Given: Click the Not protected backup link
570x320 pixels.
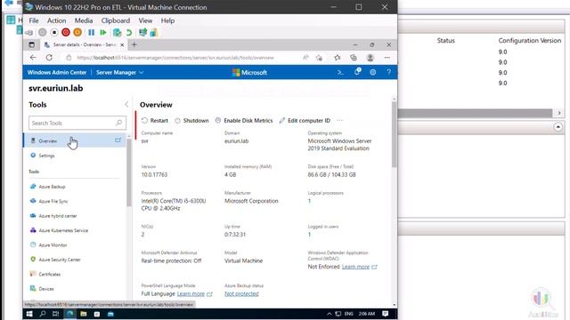Looking at the screenshot, I should 241,294.
